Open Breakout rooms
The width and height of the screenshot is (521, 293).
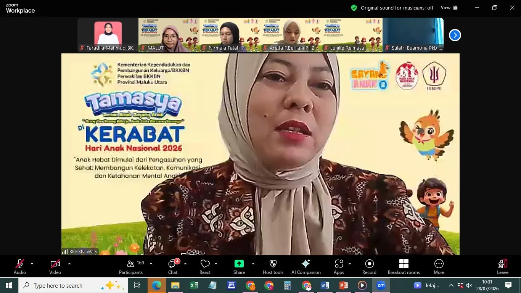(x=404, y=267)
